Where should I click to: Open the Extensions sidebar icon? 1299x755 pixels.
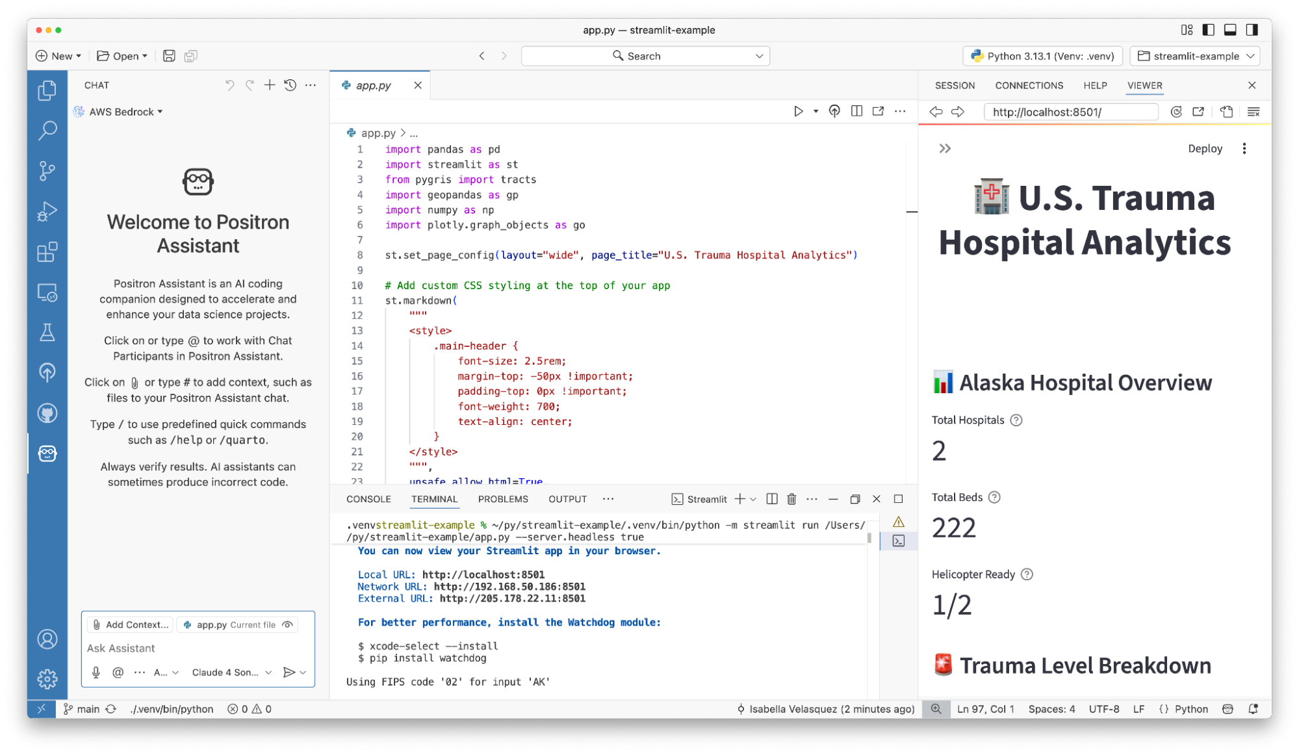[x=47, y=252]
